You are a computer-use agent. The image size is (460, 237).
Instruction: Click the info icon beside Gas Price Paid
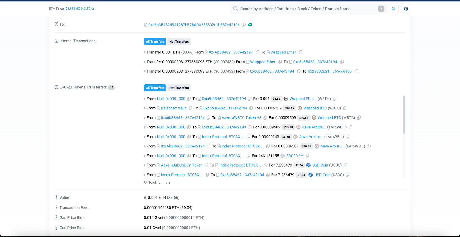(x=56, y=228)
